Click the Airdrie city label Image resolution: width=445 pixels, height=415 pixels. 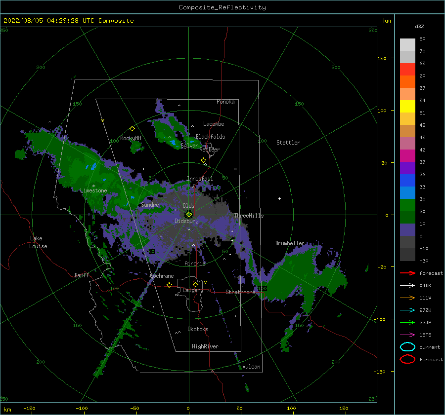pos(195,264)
